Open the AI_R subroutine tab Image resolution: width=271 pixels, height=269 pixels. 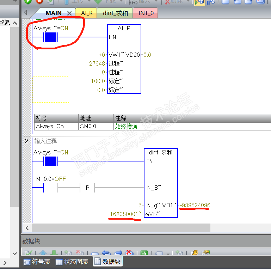[x=87, y=13]
